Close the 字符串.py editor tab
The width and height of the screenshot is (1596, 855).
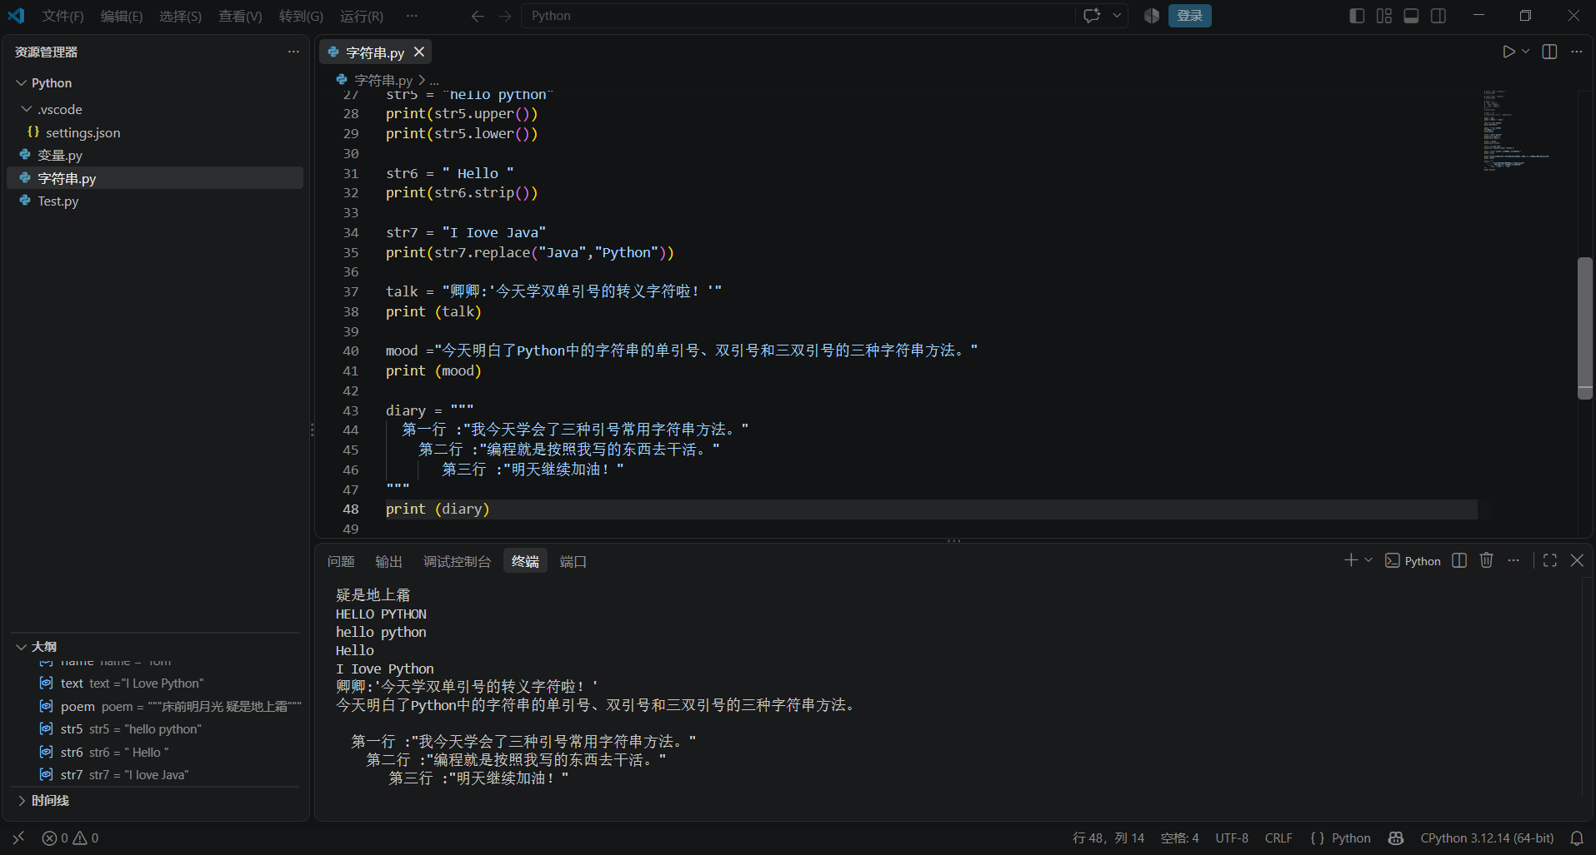pos(419,52)
